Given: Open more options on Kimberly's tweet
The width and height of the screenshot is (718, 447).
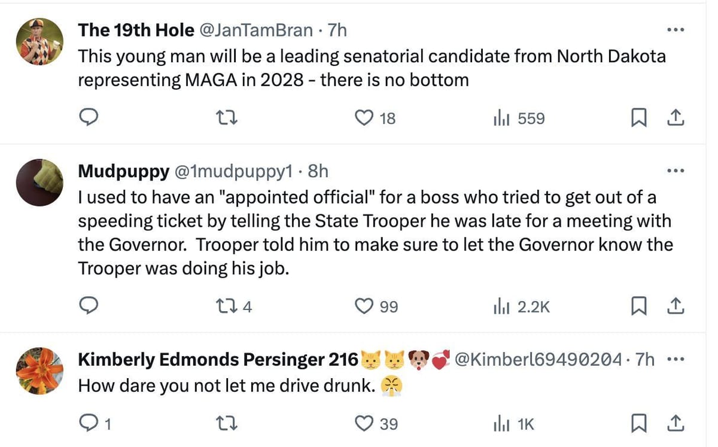Looking at the screenshot, I should [x=676, y=360].
